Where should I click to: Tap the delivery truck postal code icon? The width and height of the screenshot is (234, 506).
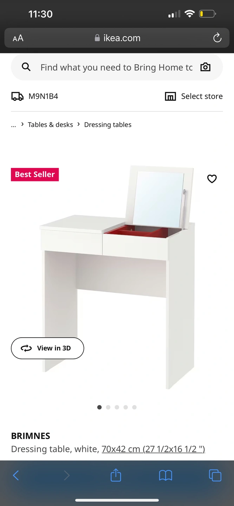17,96
